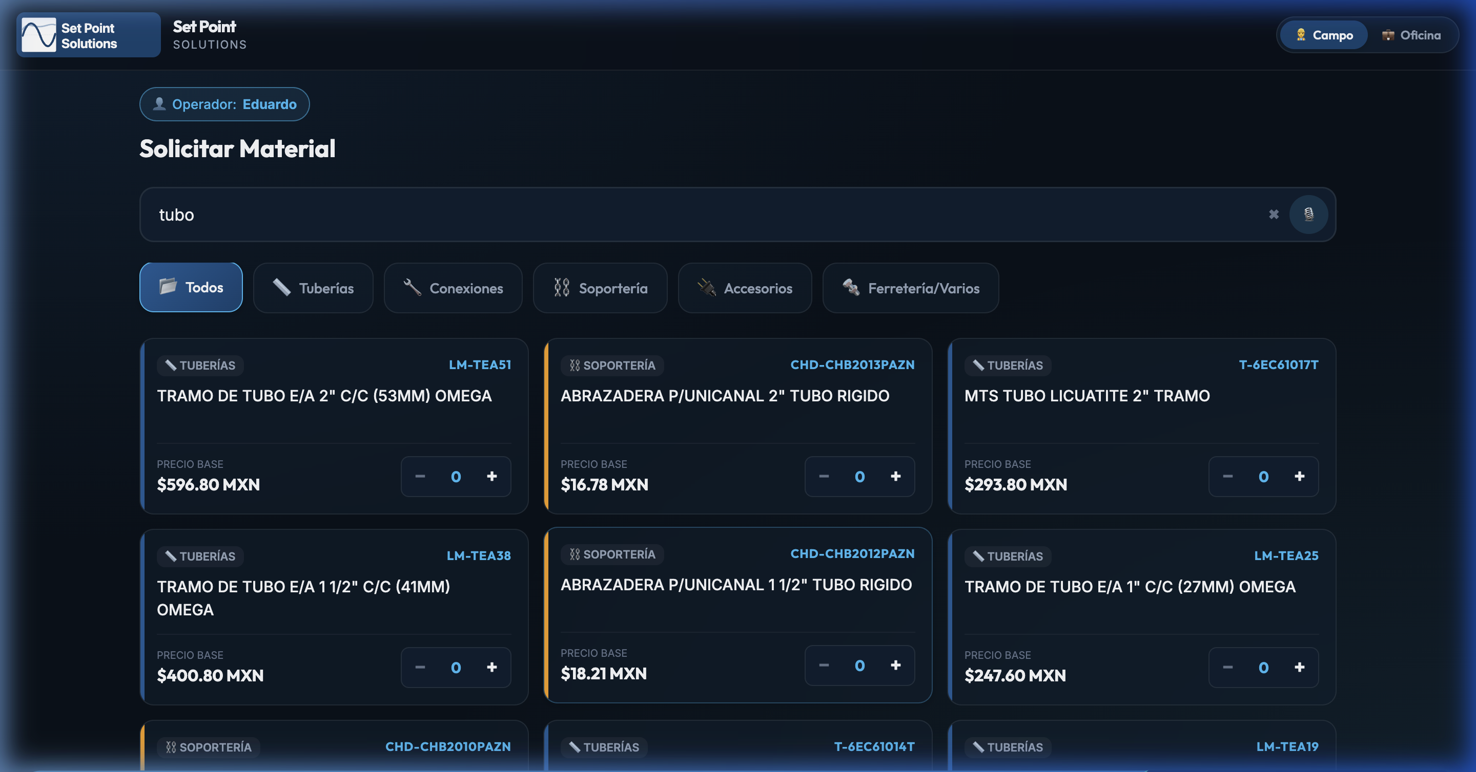Click the Operador Eduardo badge
Screen dimensions: 1476x772
point(224,104)
